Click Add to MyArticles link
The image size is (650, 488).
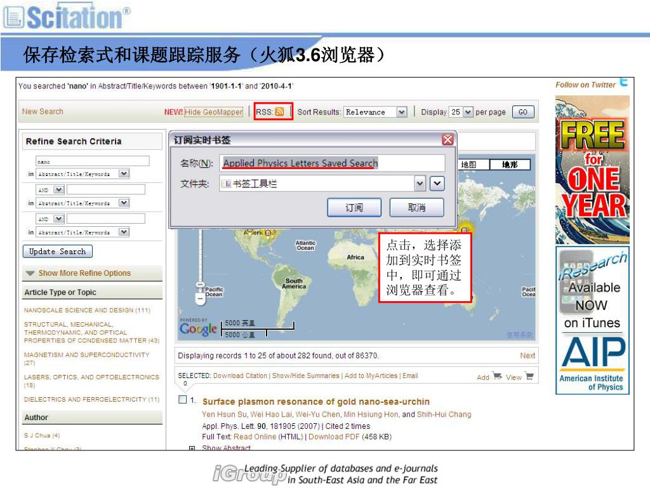[x=371, y=376]
